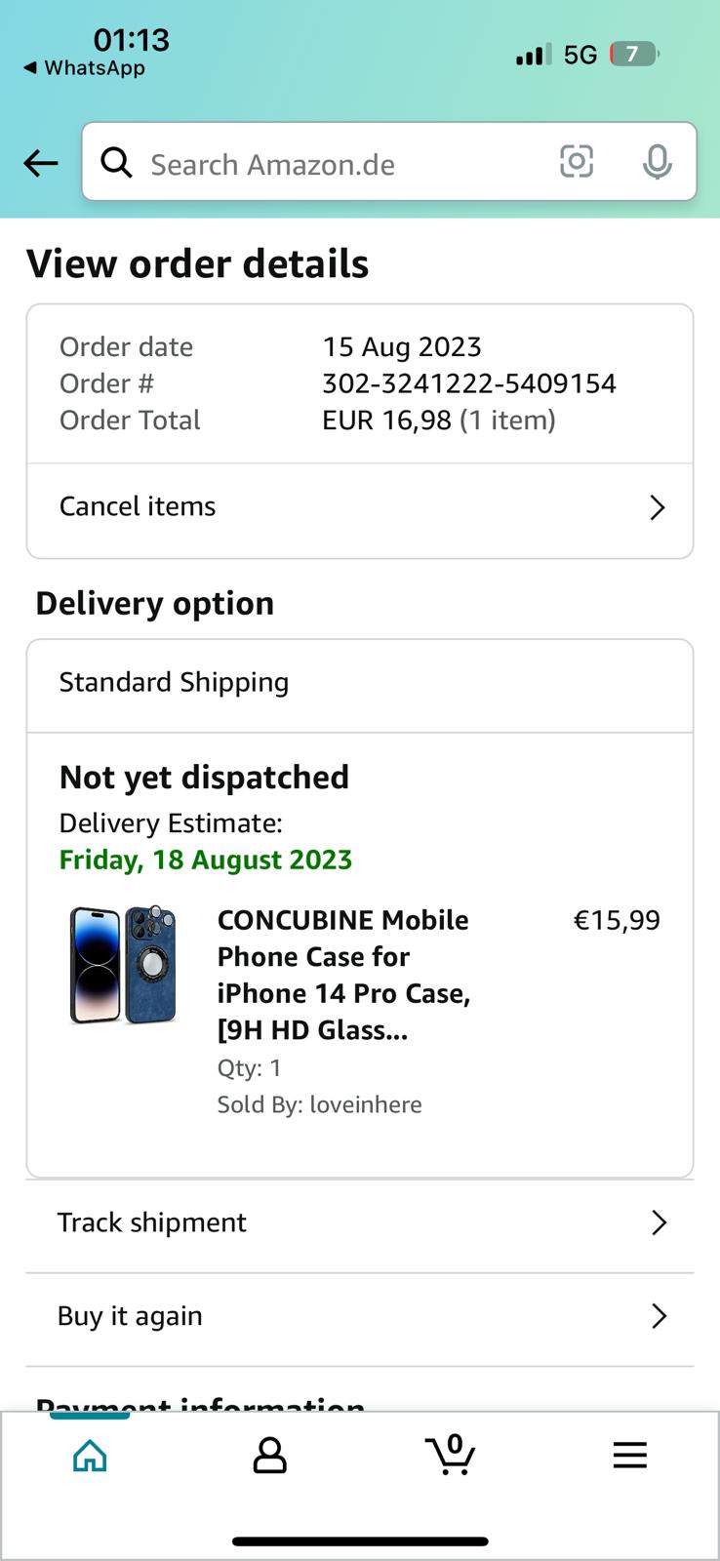Expand Buy it again chevron

660,1316
